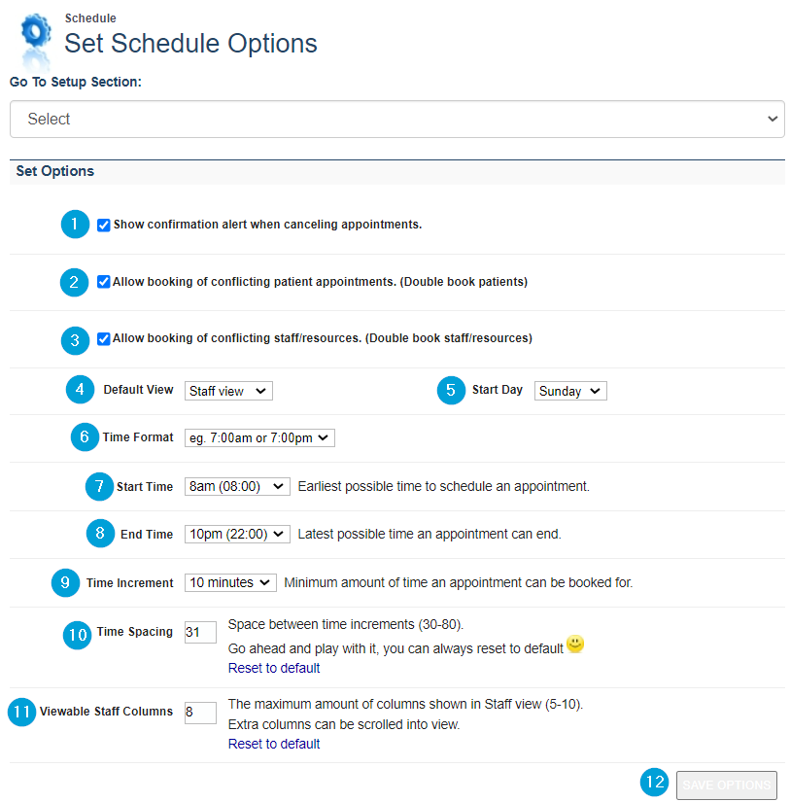Click the numbered badge 1 marker
This screenshot has width=790, height=802.
pos(75,225)
